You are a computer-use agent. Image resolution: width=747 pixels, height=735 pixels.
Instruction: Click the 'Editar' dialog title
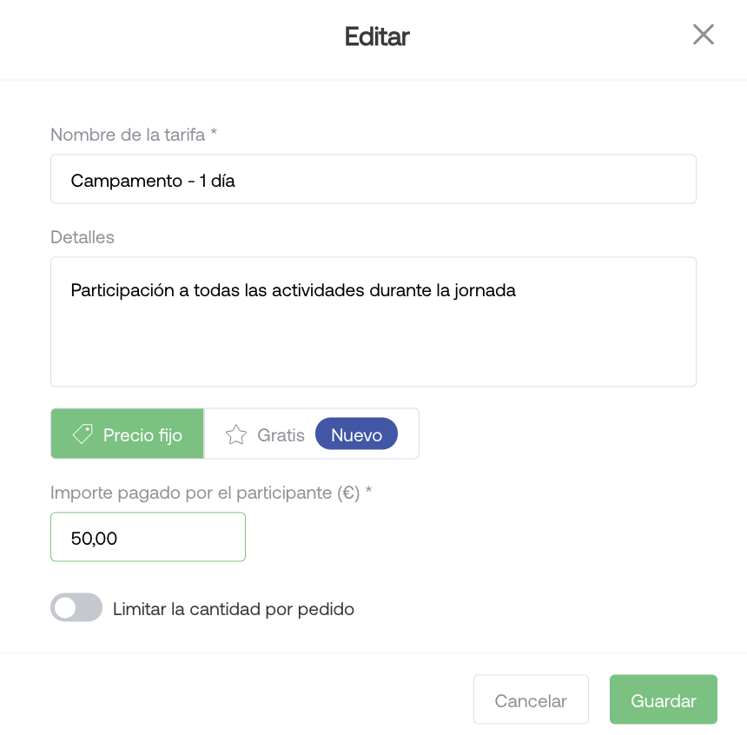coord(377,36)
